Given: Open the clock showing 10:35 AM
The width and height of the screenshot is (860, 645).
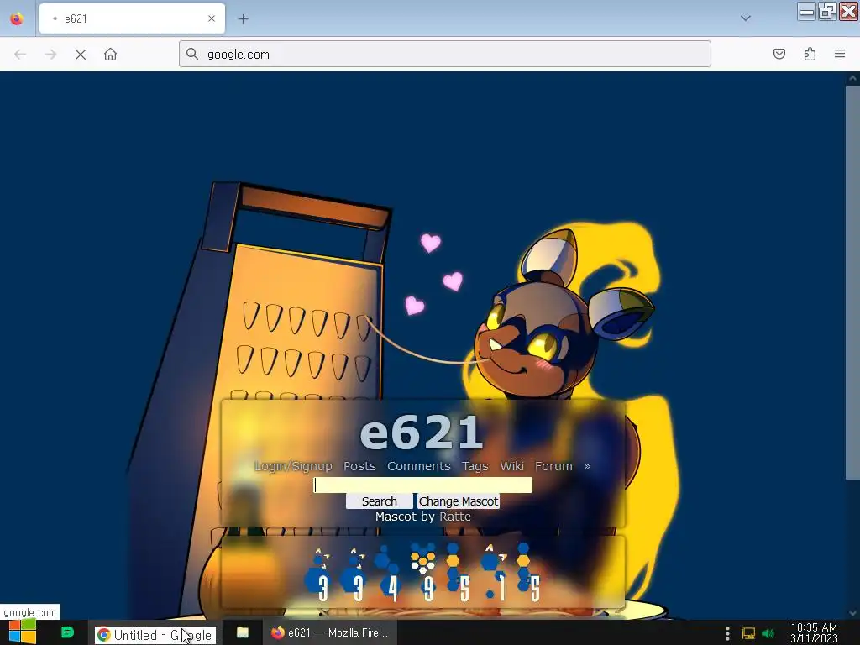Looking at the screenshot, I should [x=814, y=633].
